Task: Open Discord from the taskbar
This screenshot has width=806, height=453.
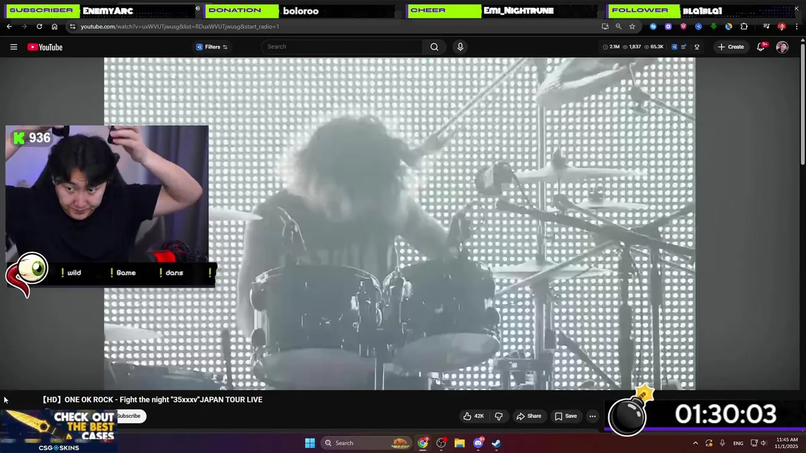Action: 478,443
